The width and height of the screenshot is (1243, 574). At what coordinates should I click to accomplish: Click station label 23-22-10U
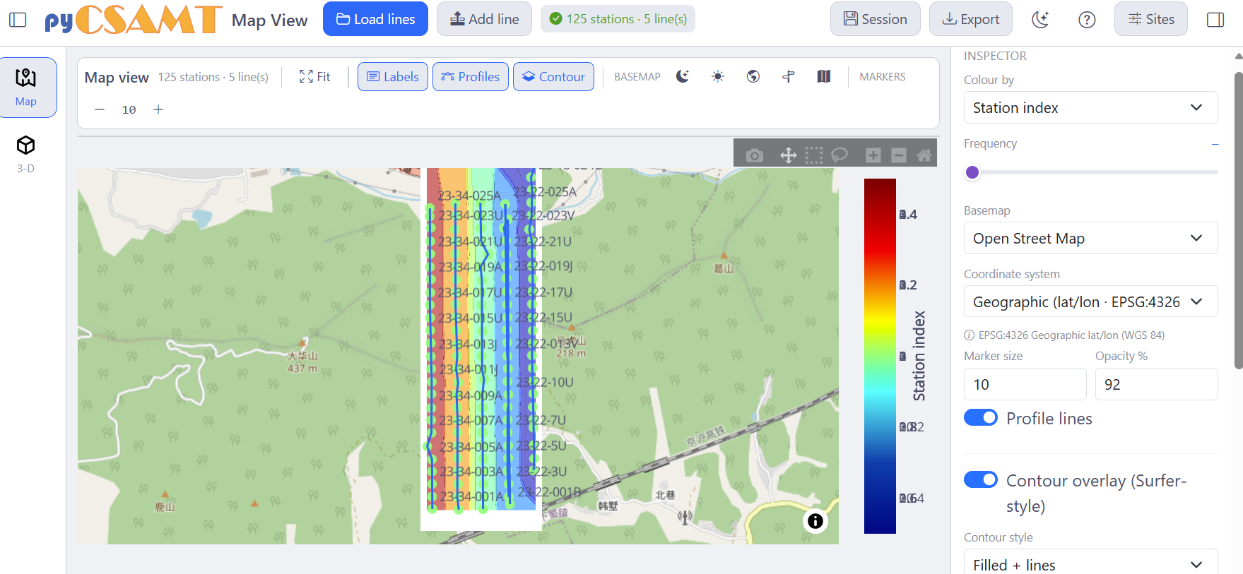[545, 382]
